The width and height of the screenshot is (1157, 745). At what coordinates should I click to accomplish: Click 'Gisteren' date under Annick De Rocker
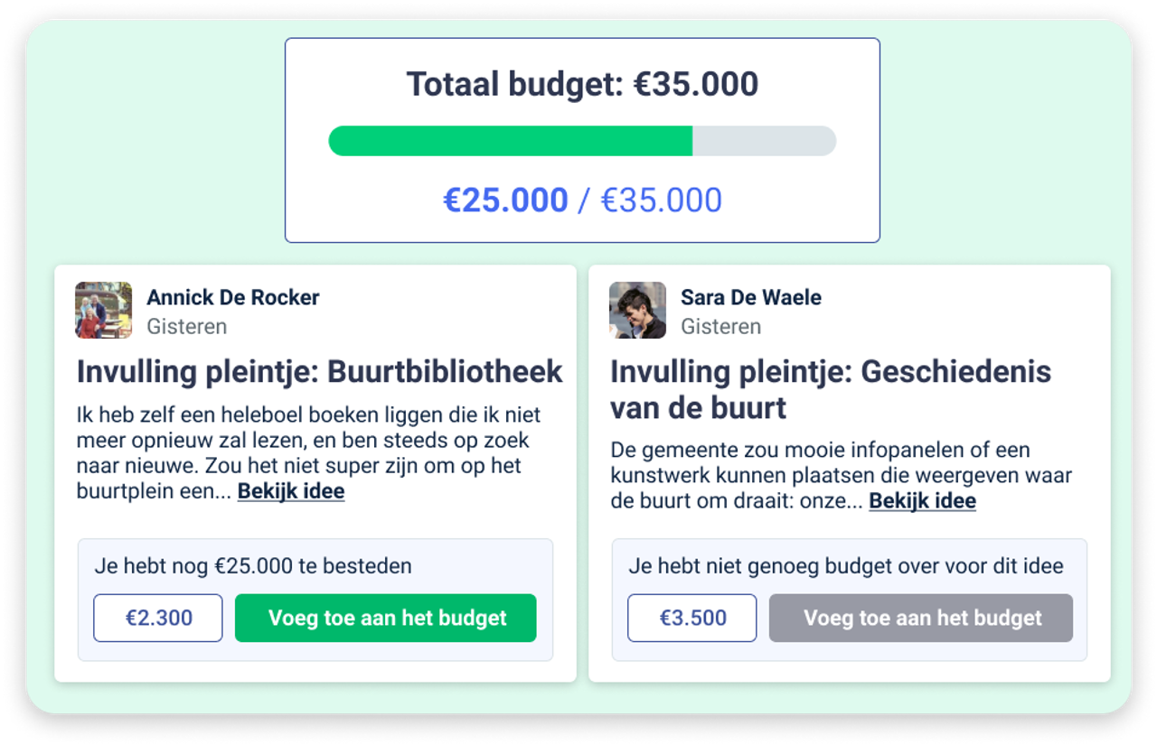click(x=187, y=326)
